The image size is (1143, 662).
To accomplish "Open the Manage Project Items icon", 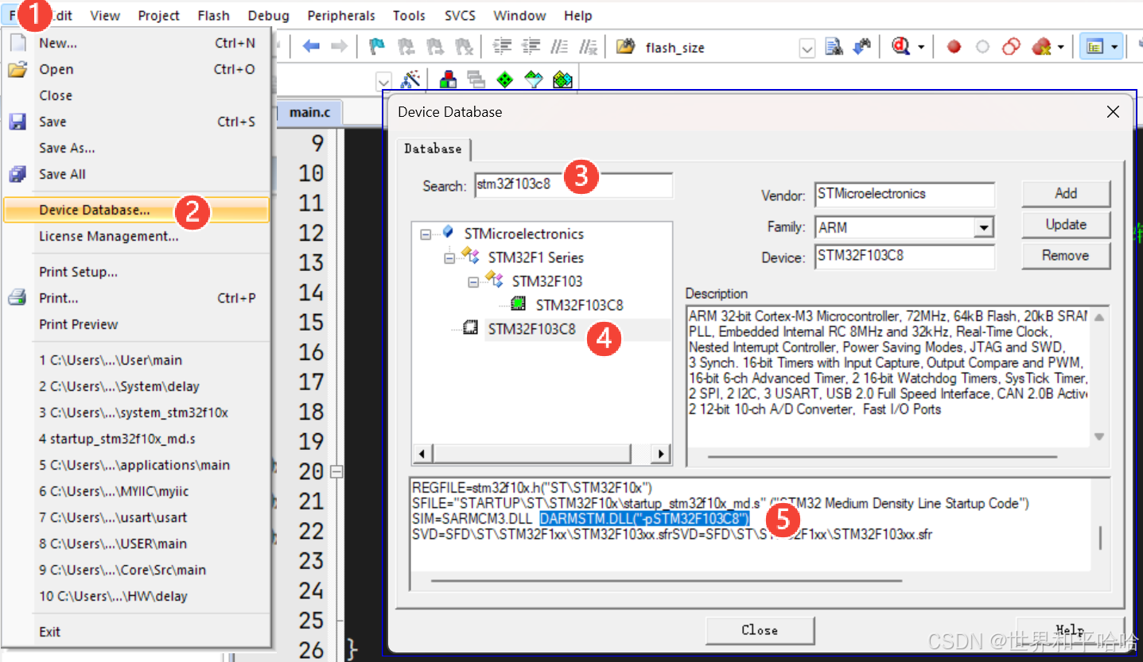I will click(x=449, y=79).
